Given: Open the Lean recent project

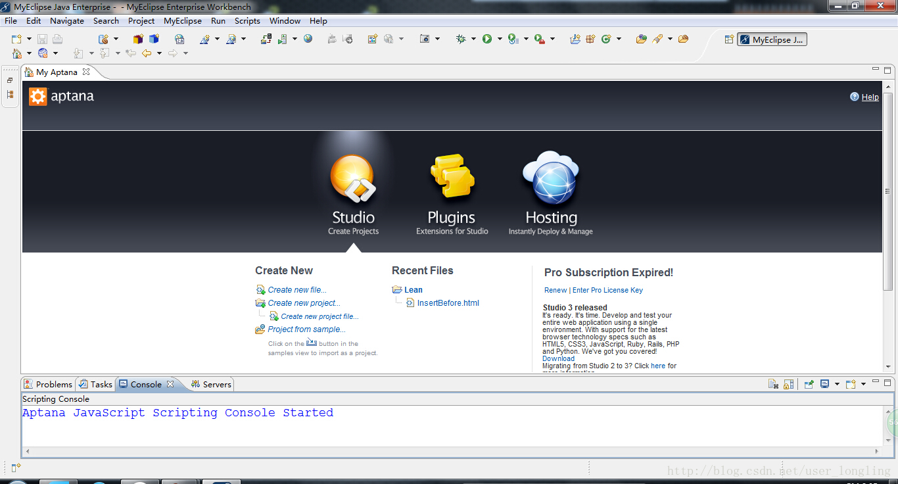Looking at the screenshot, I should 414,290.
